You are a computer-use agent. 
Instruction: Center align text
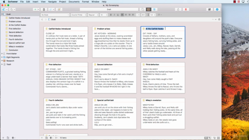pyautogui.click(x=126, y=15)
